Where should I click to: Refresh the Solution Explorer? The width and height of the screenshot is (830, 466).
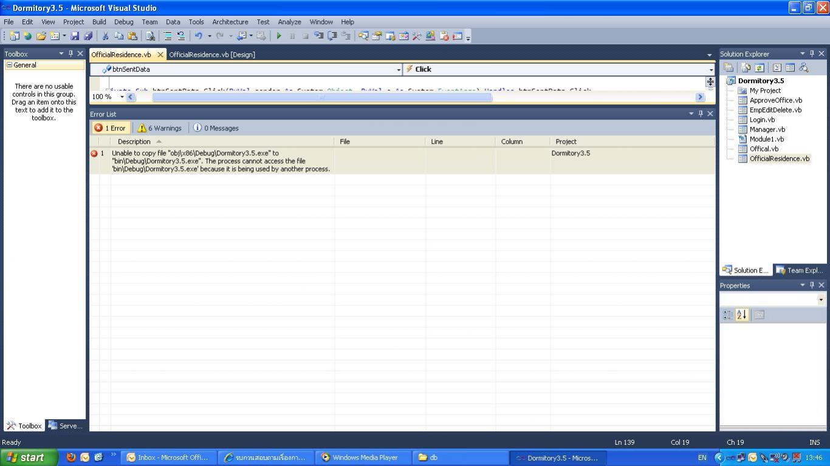coord(760,67)
